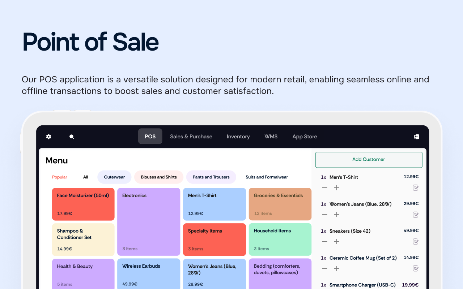Decrease Ceramic Coffee Mug quantity
The image size is (463, 289).
324,268
